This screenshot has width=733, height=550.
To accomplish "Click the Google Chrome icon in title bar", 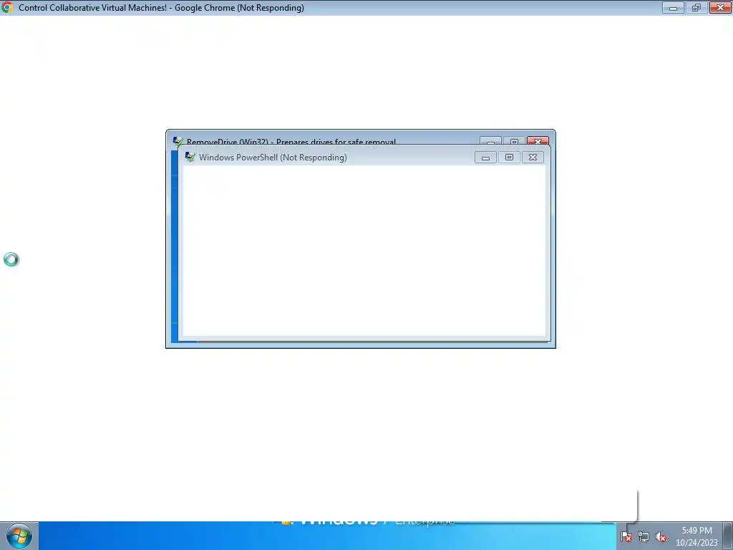I will (6, 7).
